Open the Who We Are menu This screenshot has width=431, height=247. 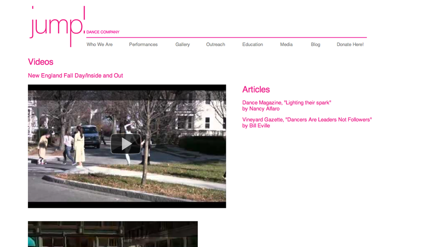[99, 44]
